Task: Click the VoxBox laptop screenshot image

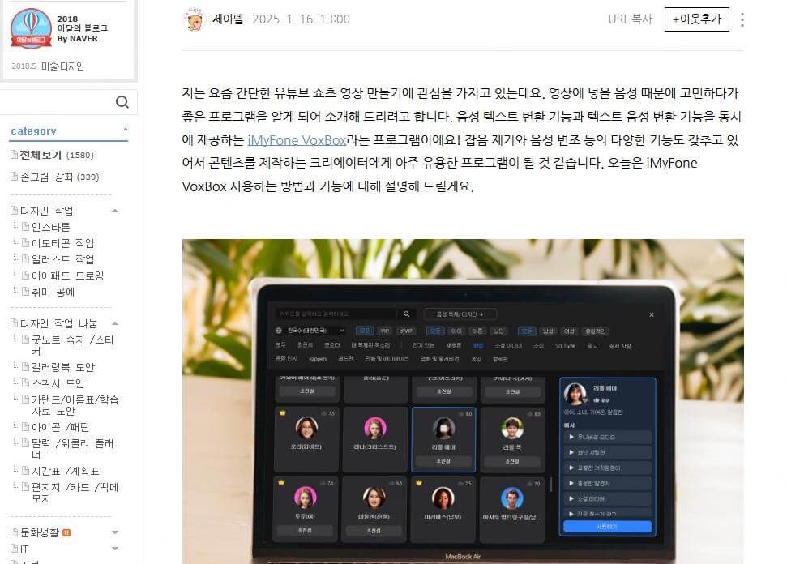Action: (463, 401)
